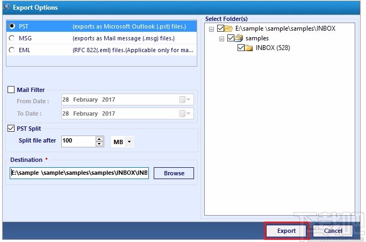Open the MB size unit dropdown

coord(129,141)
